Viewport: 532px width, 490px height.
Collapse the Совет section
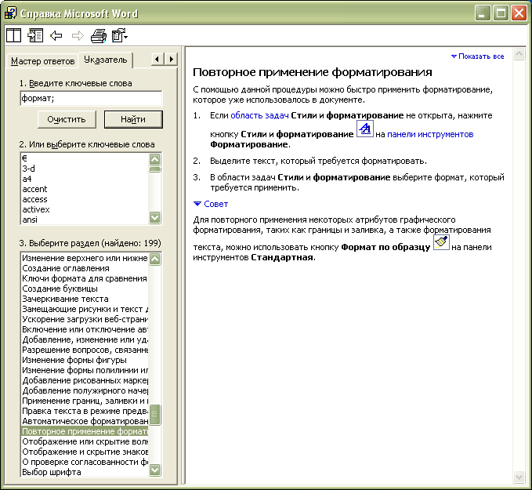pos(211,204)
